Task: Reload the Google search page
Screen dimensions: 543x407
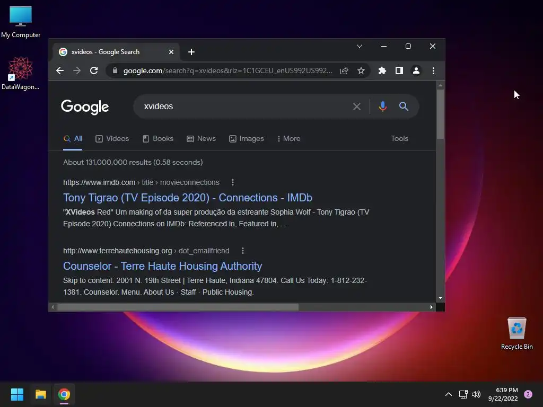Action: pos(94,70)
